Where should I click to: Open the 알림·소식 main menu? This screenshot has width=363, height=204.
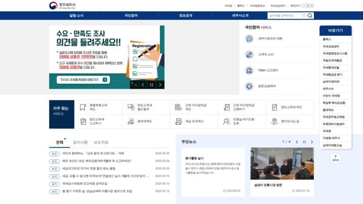click(x=77, y=16)
